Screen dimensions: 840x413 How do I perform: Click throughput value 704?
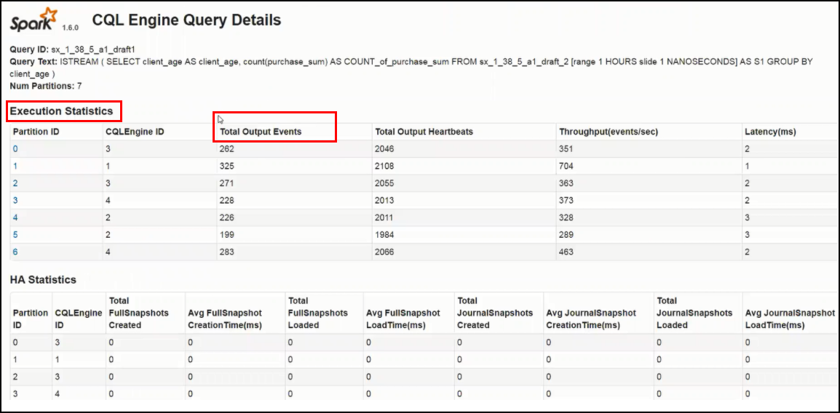coord(566,166)
